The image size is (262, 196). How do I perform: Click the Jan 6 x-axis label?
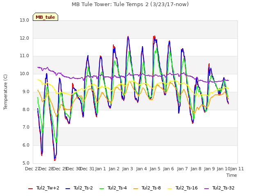click(x=169, y=169)
